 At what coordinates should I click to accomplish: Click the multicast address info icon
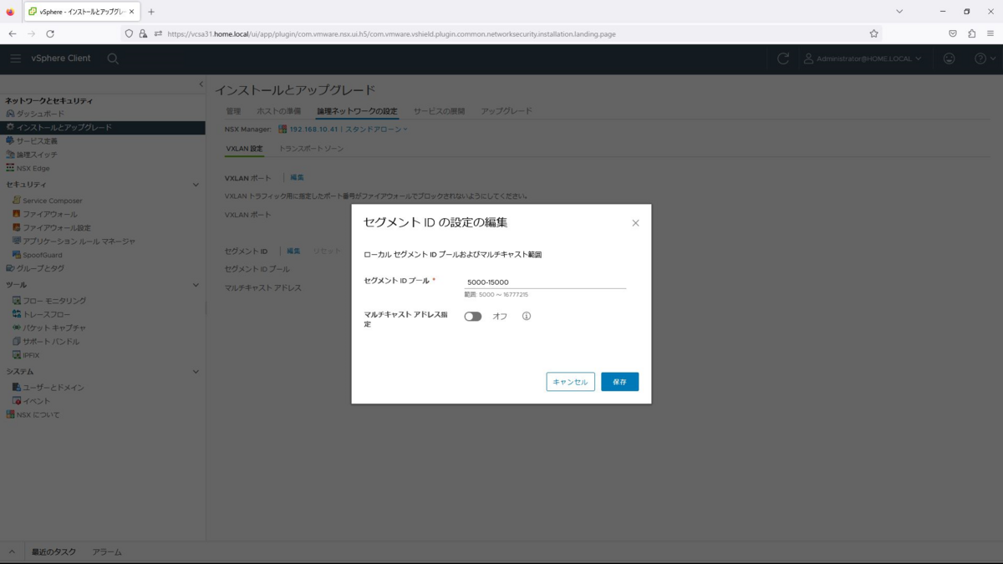[527, 317]
